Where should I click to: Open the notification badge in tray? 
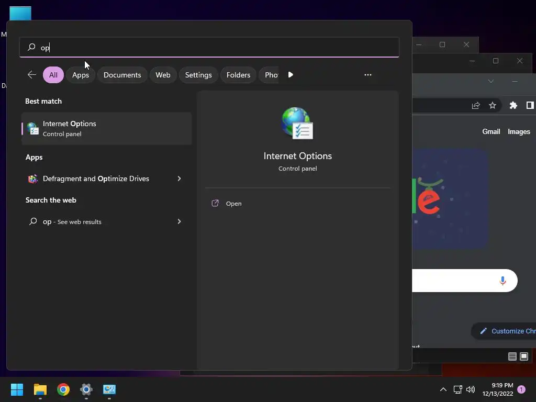pos(521,389)
